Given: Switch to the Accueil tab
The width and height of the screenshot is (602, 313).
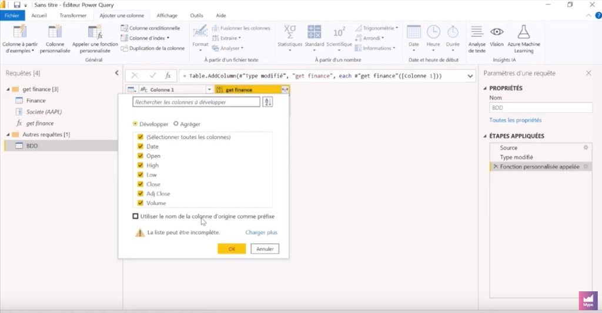Looking at the screenshot, I should point(39,15).
